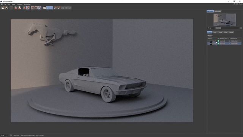Click the highlighted icon left of channel icons
The image size is (243, 137).
[x=28, y=8]
